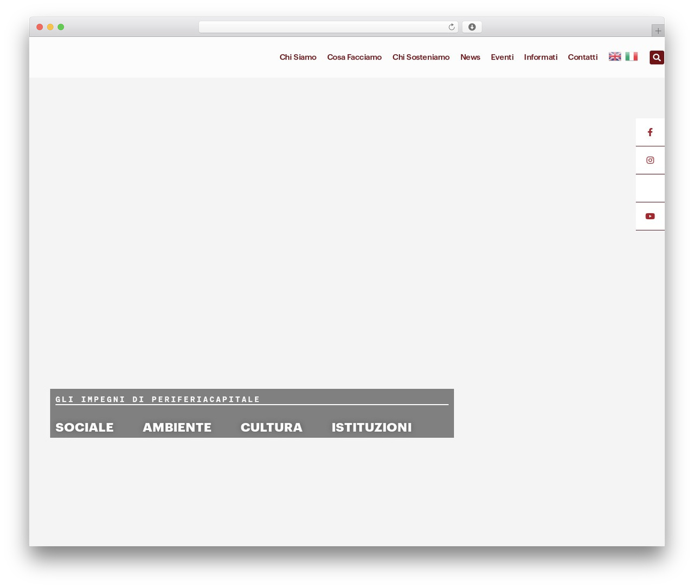Viewport: 694px width, 588px height.
Task: Go to the News page
Action: point(470,57)
